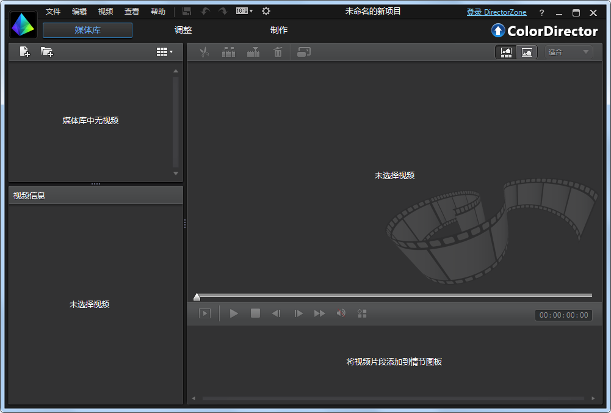Viewport: 611px width, 413px height.
Task: Move the playback scrubber to the start
Action: (x=197, y=296)
